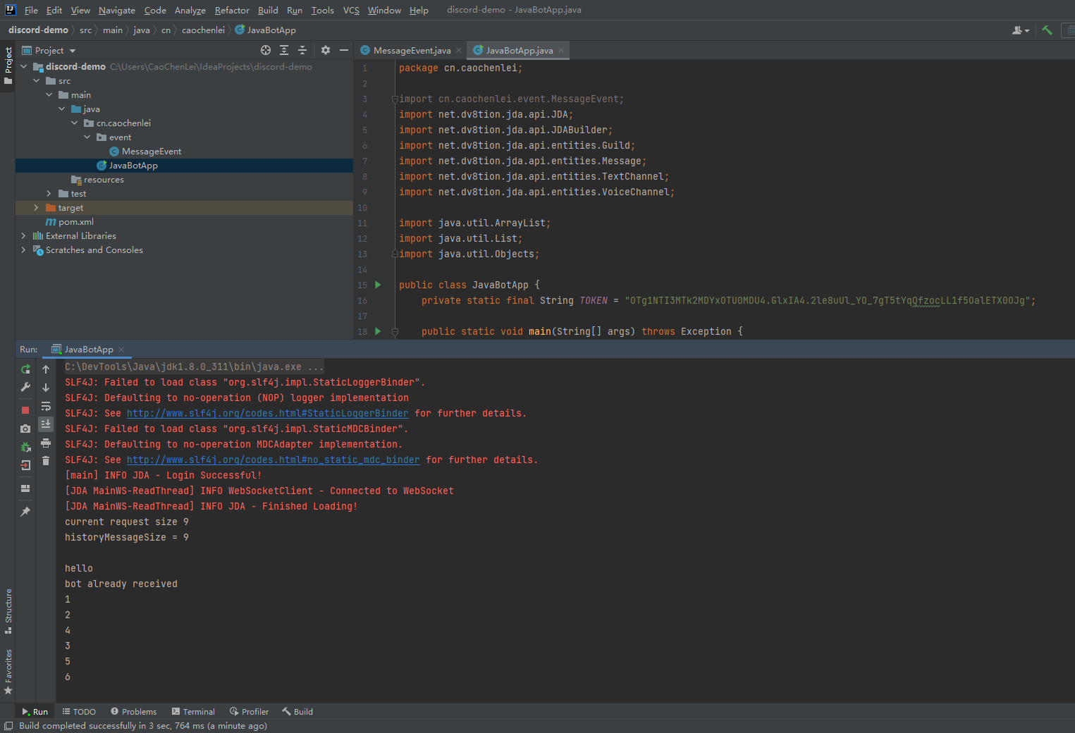Collapse the main folder
The height and width of the screenshot is (733, 1075).
point(49,94)
